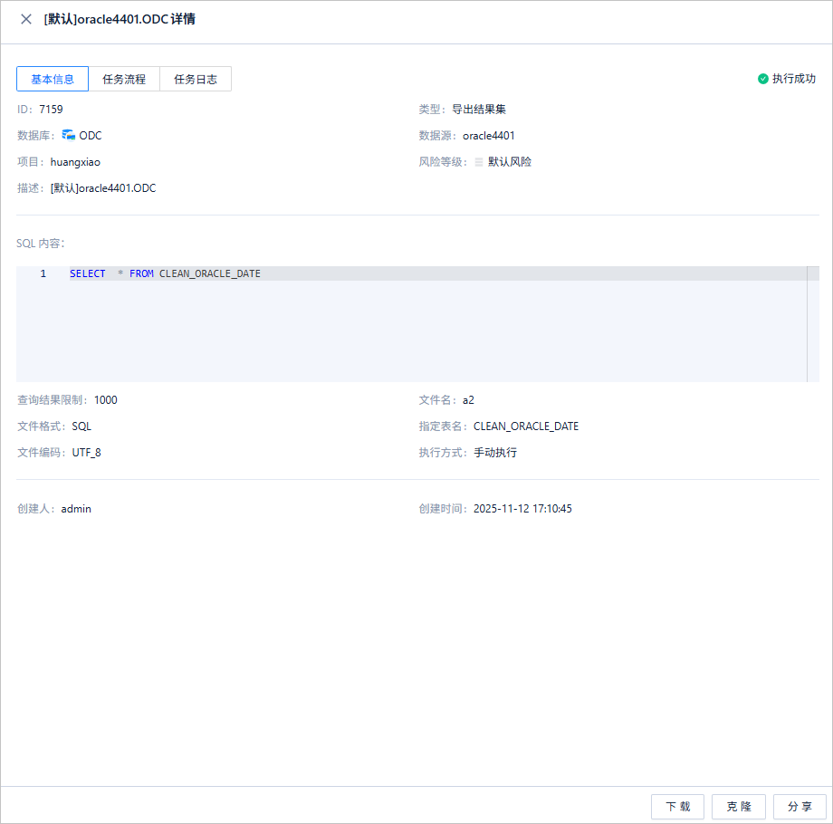Click the SELECT keyword in SQL editor

(x=88, y=273)
